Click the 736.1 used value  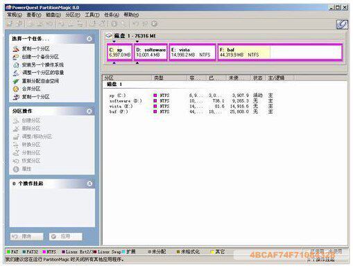pyautogui.click(x=218, y=101)
